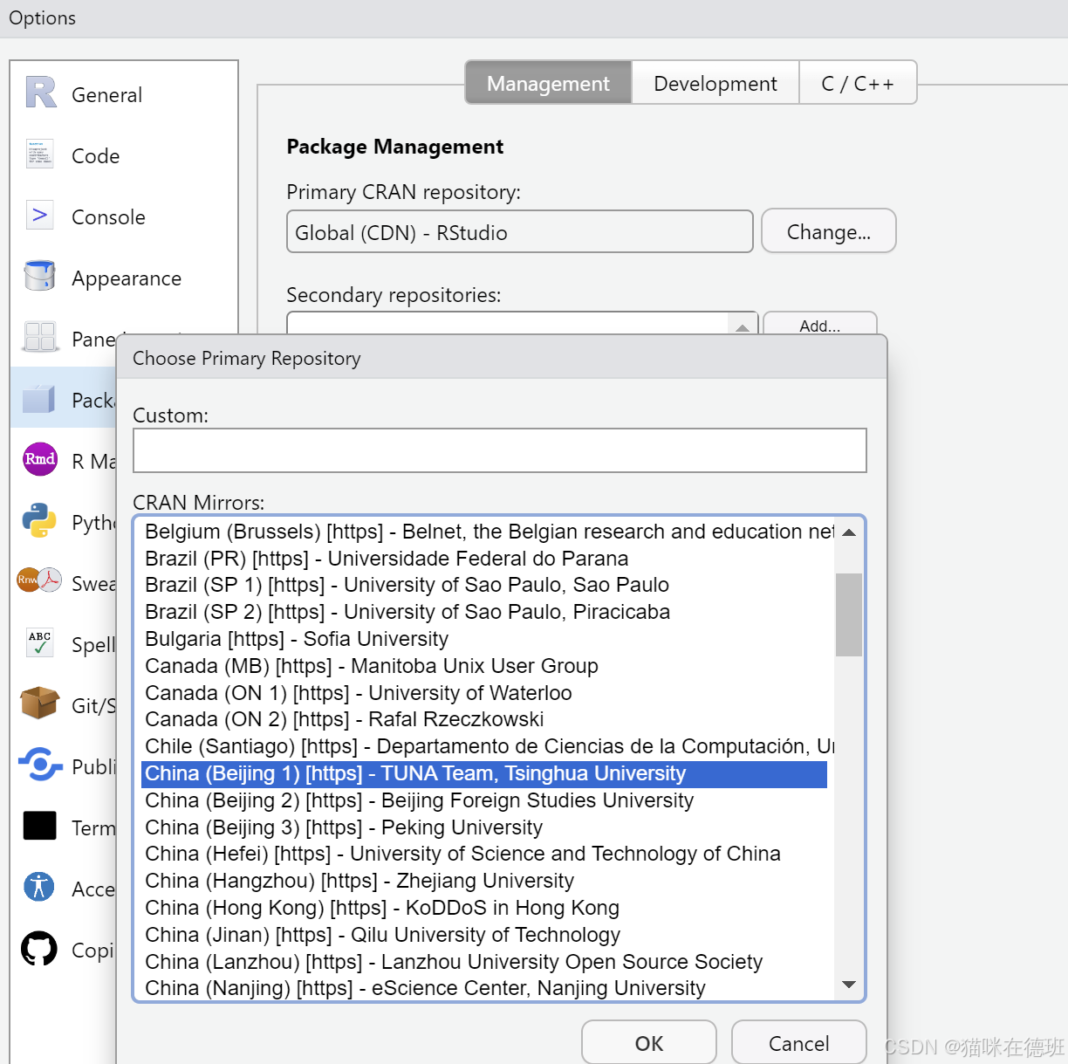This screenshot has height=1064, width=1068.
Task: Select China (Hangzhou) Zhejiang University
Action: click(x=484, y=881)
